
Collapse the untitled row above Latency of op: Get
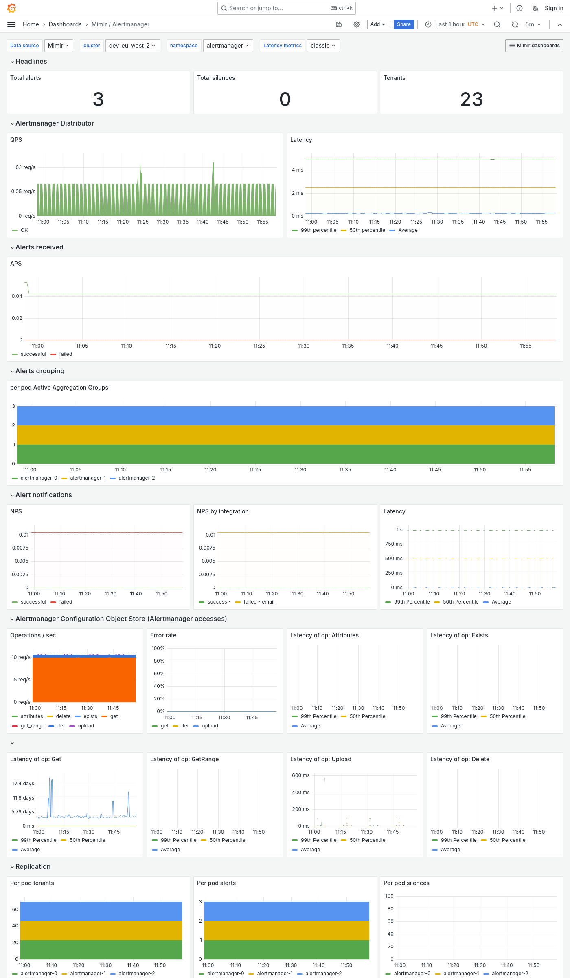point(12,743)
